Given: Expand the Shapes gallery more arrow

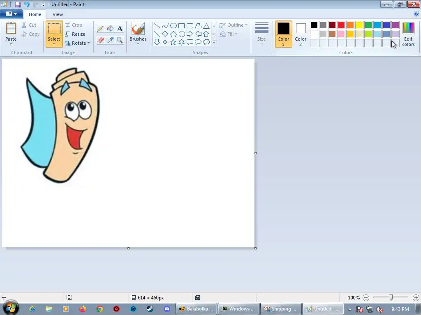Looking at the screenshot, I should [214, 42].
